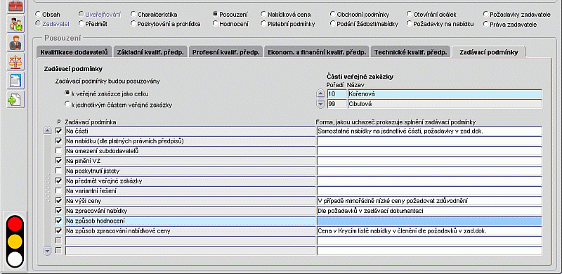Select the Otevírání obálek radio option
This screenshot has height=274, width=562.
[x=410, y=15]
